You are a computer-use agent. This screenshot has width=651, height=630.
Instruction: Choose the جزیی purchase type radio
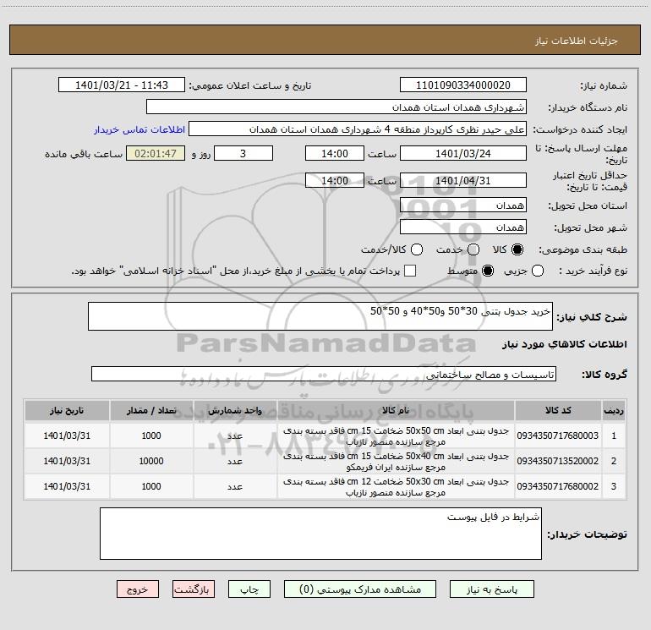537,271
